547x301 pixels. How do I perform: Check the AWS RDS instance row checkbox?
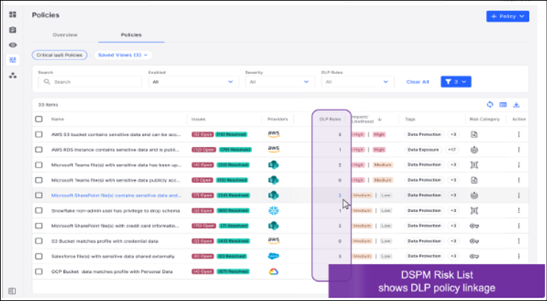pyautogui.click(x=39, y=150)
